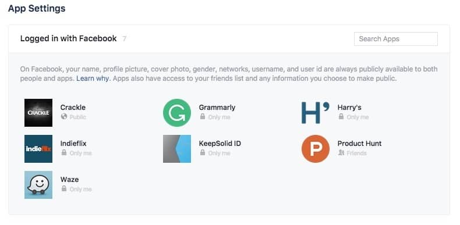Open the Indieflix app thumbnail
The height and width of the screenshot is (225, 460).
[38, 149]
